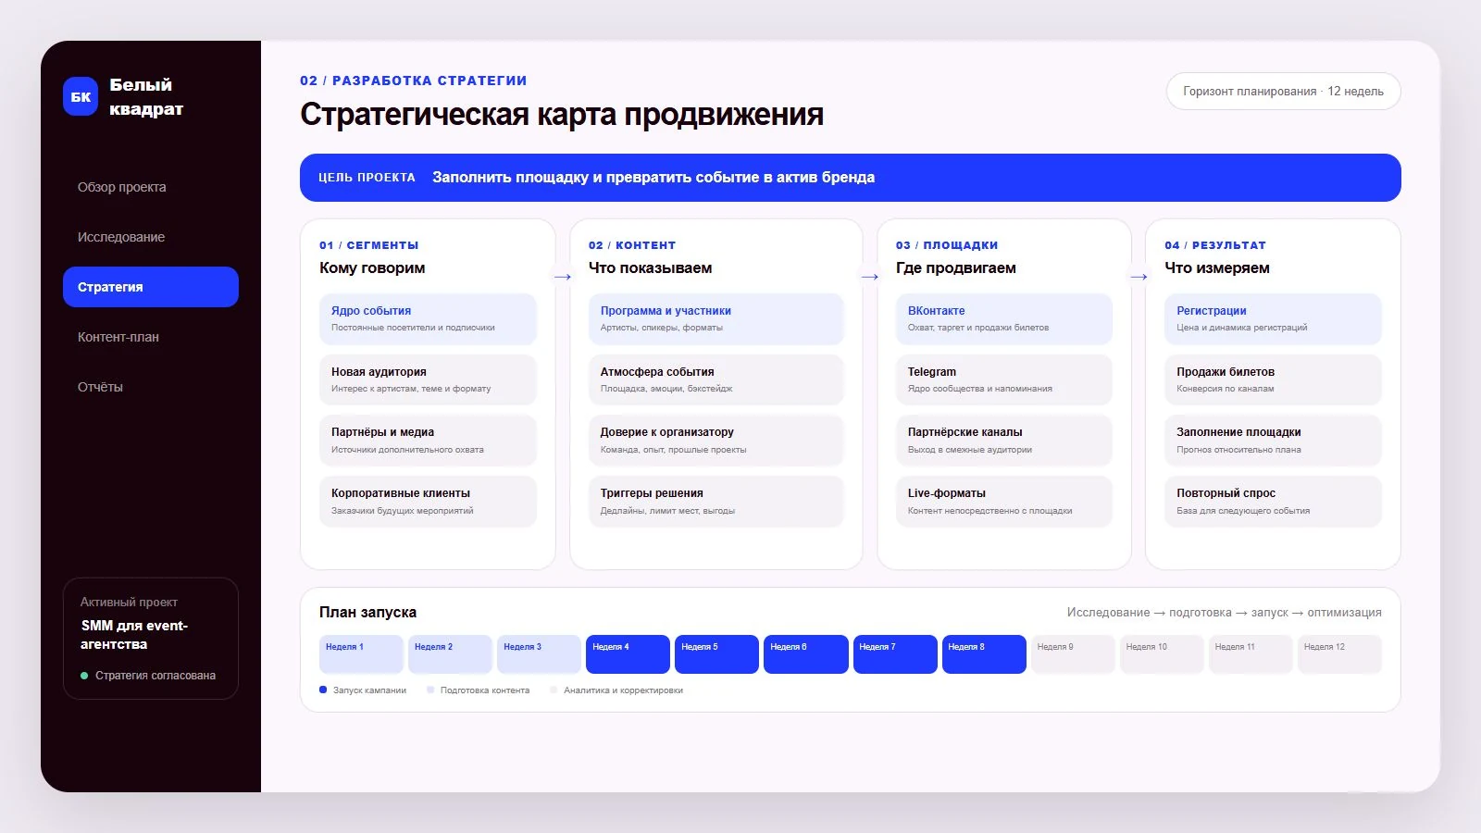Click the Стратегическая карта продвижения title
1481x833 pixels.
click(562, 115)
